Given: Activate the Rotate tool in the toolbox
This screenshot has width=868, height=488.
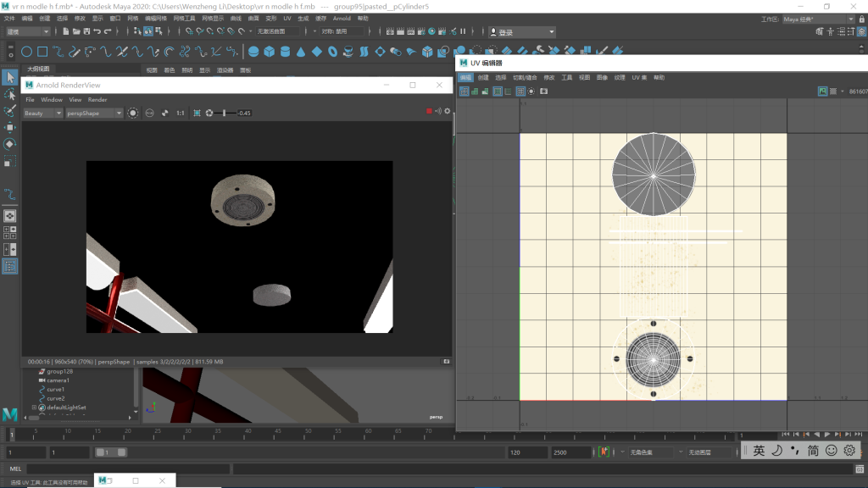Looking at the screenshot, I should [10, 144].
